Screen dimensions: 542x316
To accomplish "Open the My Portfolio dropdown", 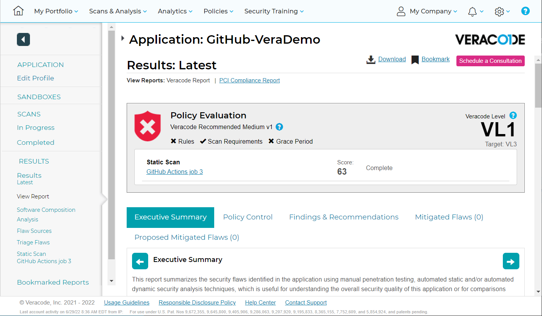I will tap(56, 11).
